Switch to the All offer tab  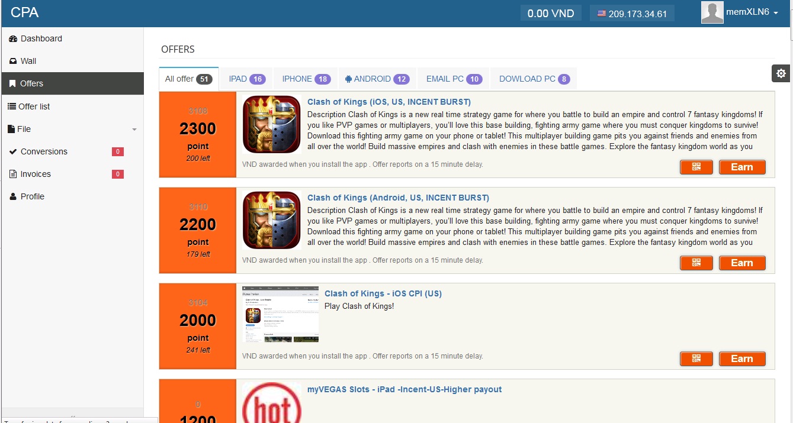click(188, 79)
